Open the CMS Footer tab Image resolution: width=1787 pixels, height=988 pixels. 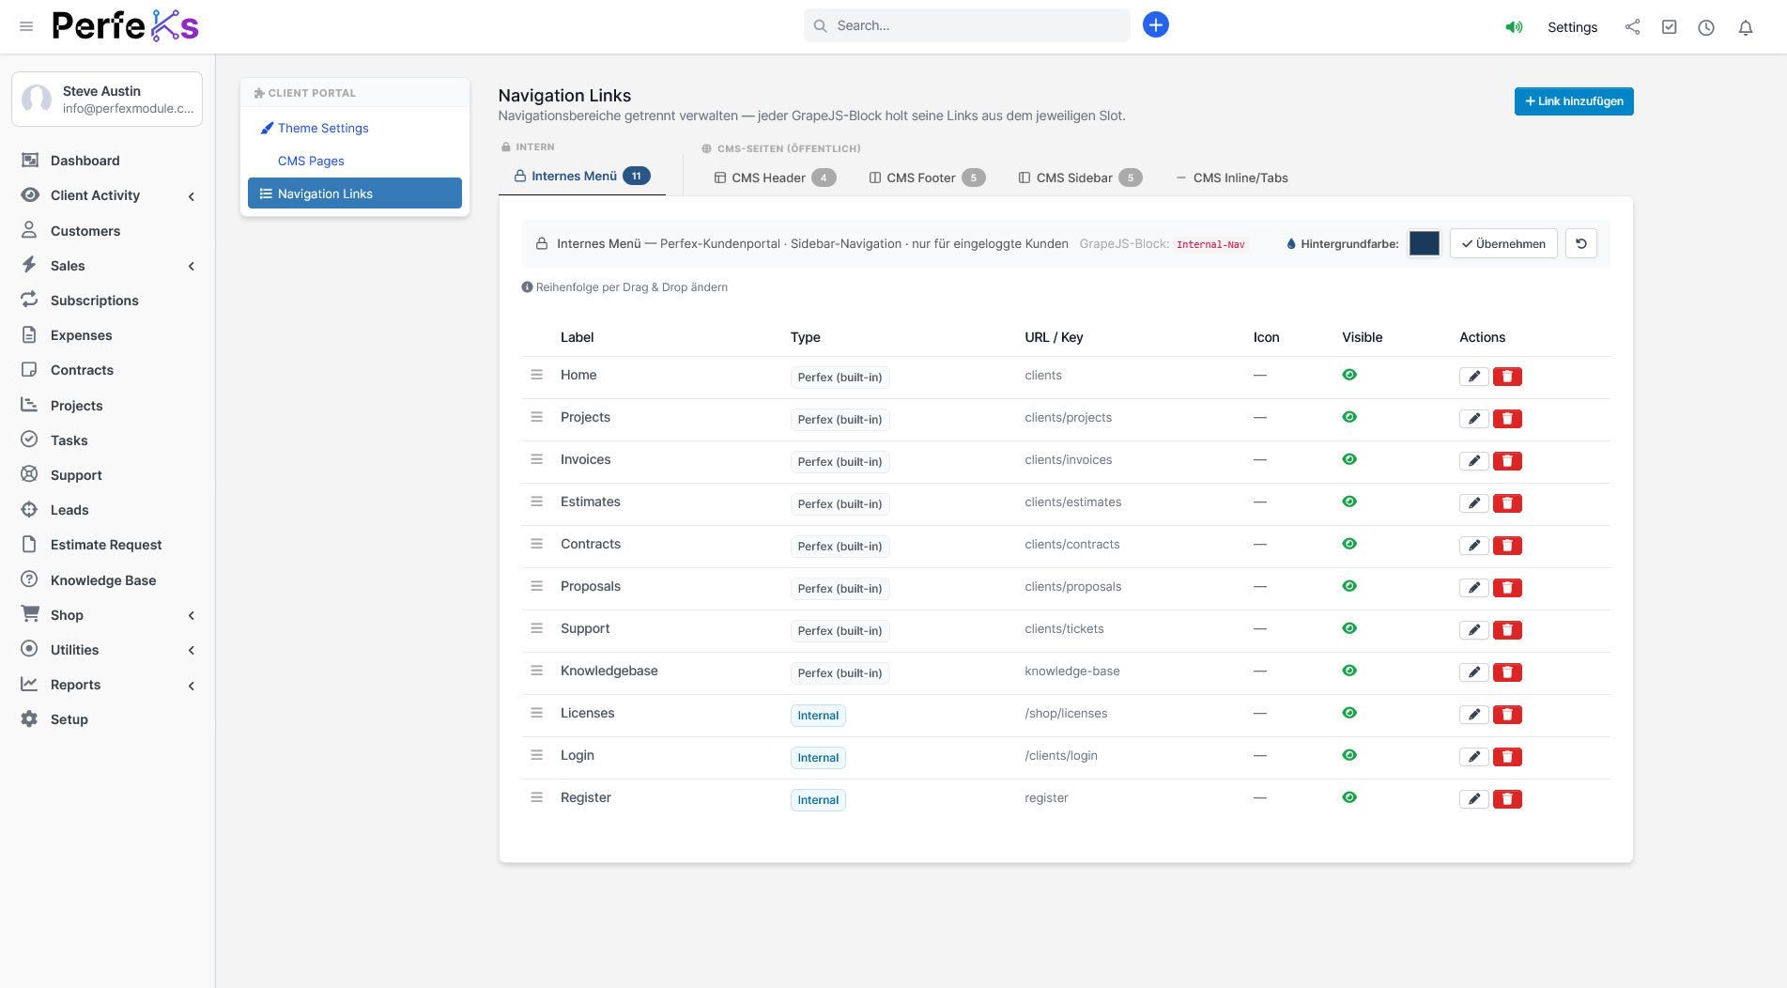(x=927, y=178)
